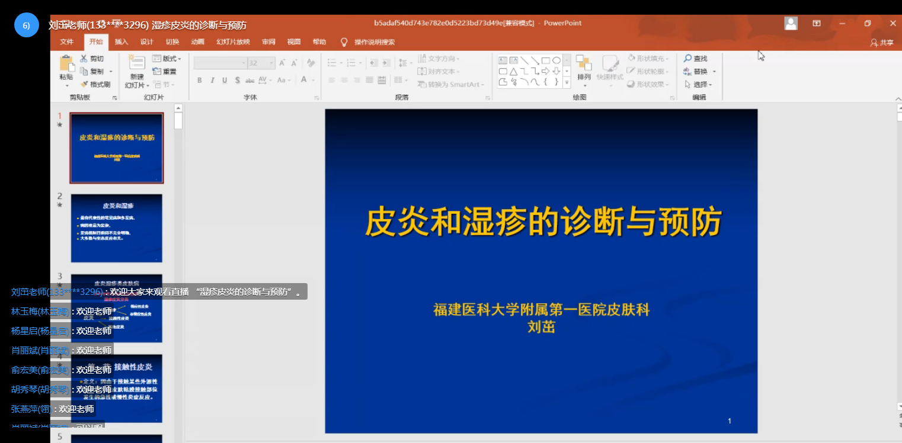
Task: Toggle bold formatting
Action: [200, 81]
